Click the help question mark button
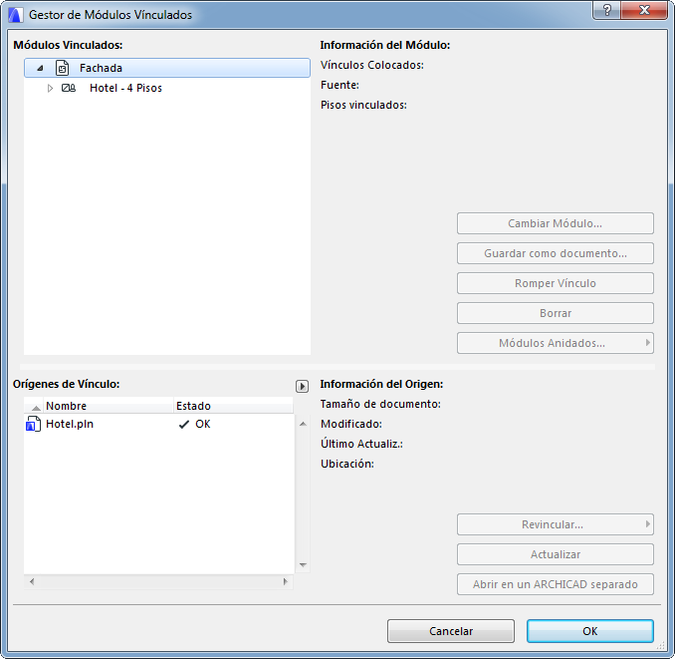 606,10
